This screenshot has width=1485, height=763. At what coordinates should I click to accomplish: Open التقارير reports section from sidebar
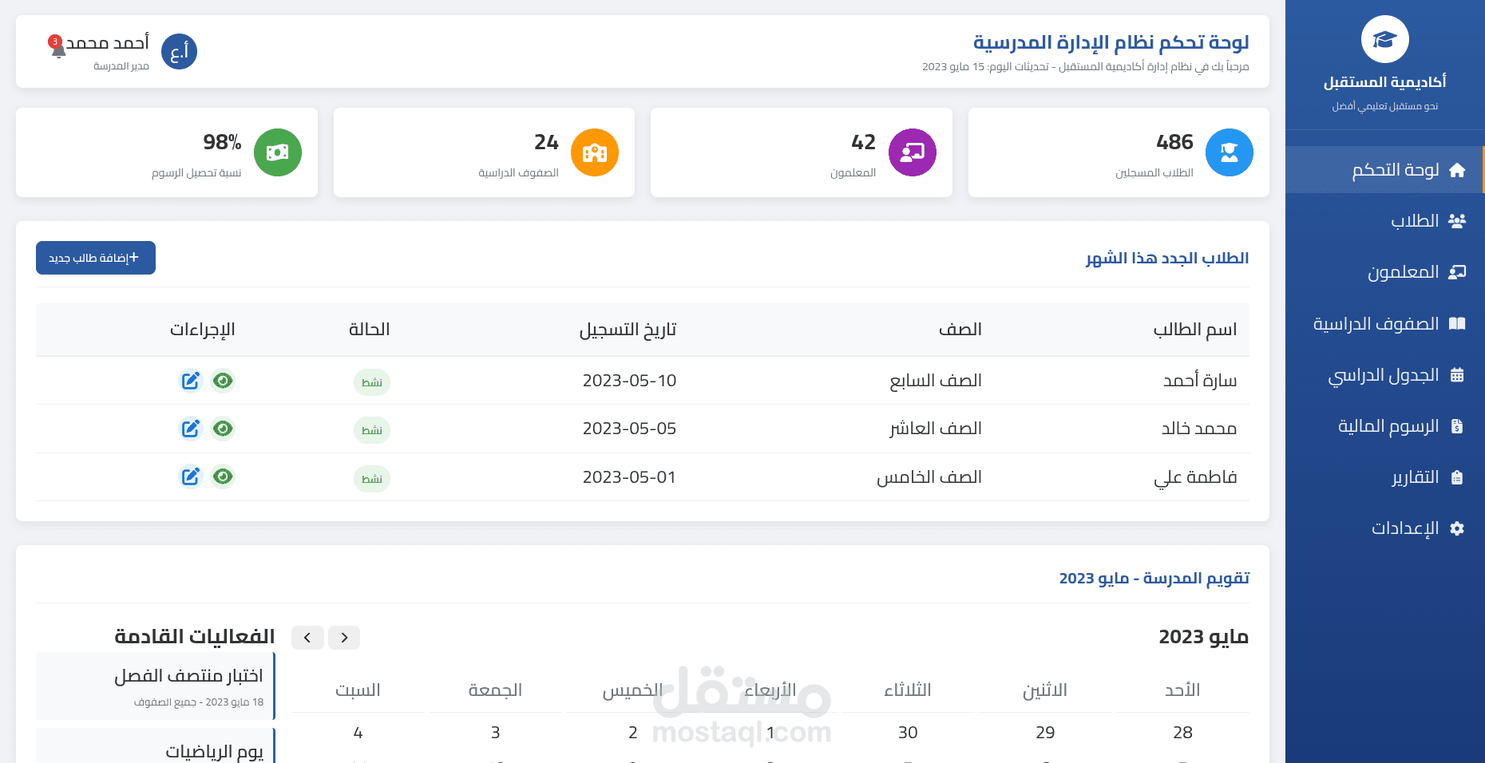[1422, 476]
